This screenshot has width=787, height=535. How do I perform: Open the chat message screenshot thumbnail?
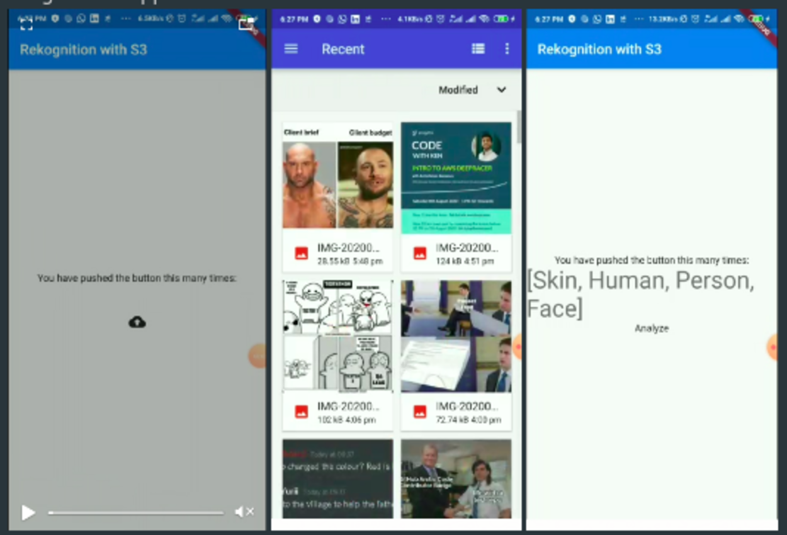pos(337,478)
